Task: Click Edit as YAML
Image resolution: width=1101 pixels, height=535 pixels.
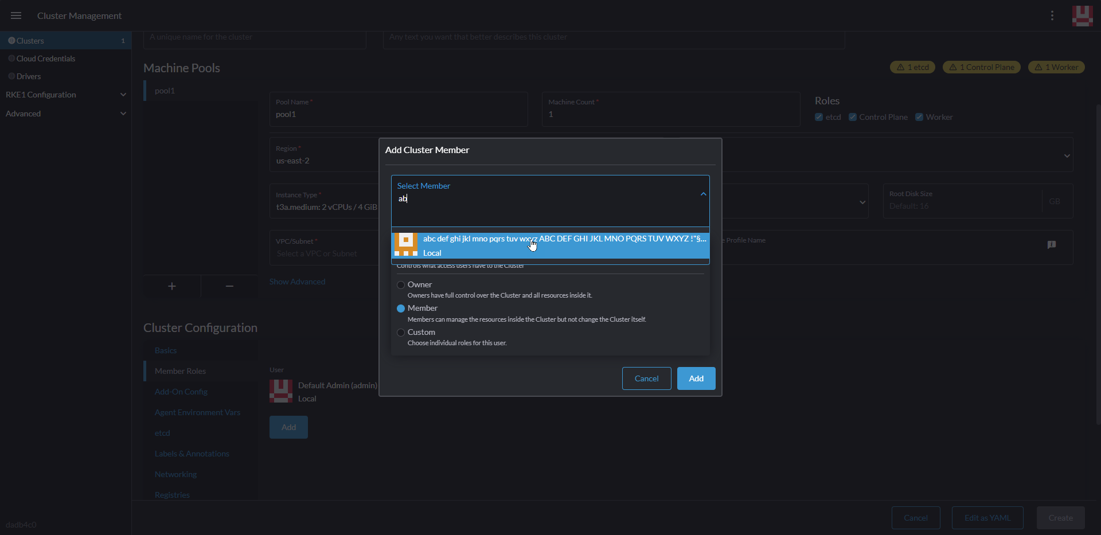Action: point(987,517)
